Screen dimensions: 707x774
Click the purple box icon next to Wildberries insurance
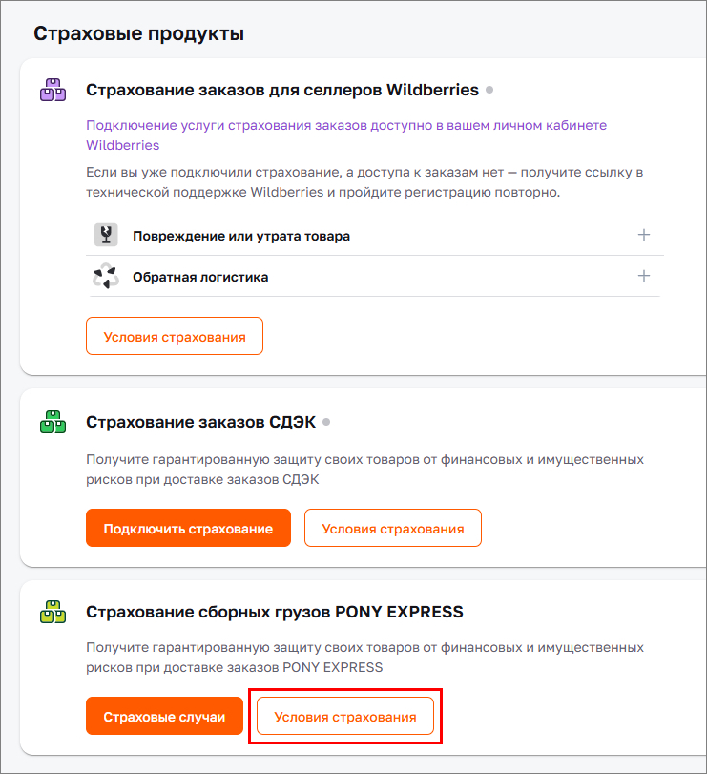pyautogui.click(x=52, y=91)
